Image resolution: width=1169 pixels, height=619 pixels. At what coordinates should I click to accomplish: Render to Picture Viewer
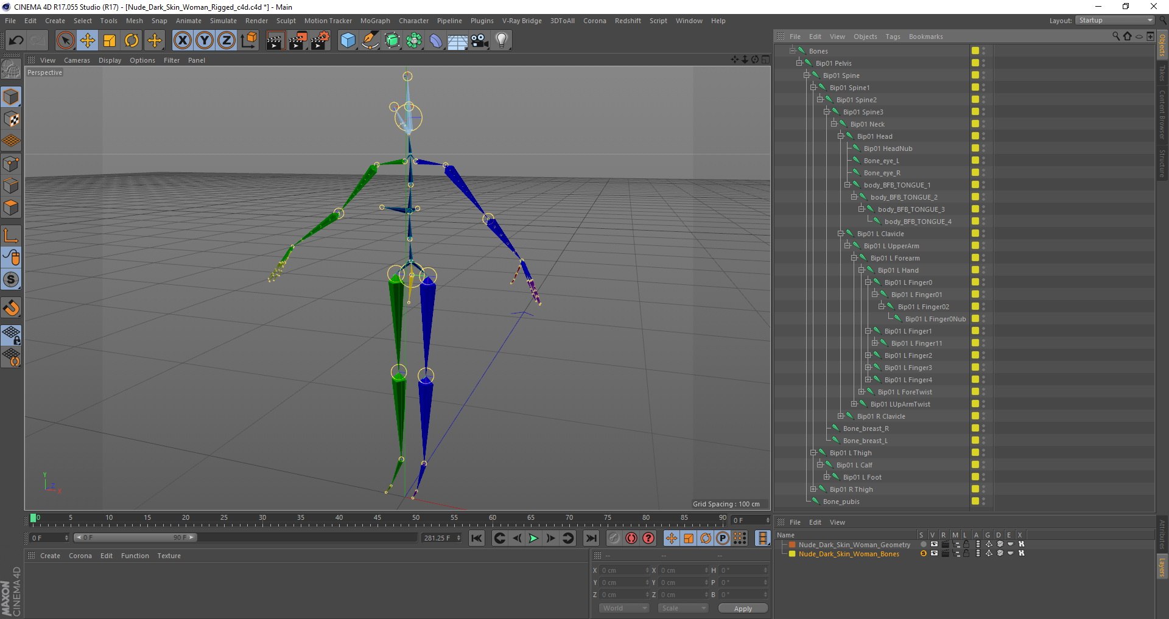(x=298, y=41)
